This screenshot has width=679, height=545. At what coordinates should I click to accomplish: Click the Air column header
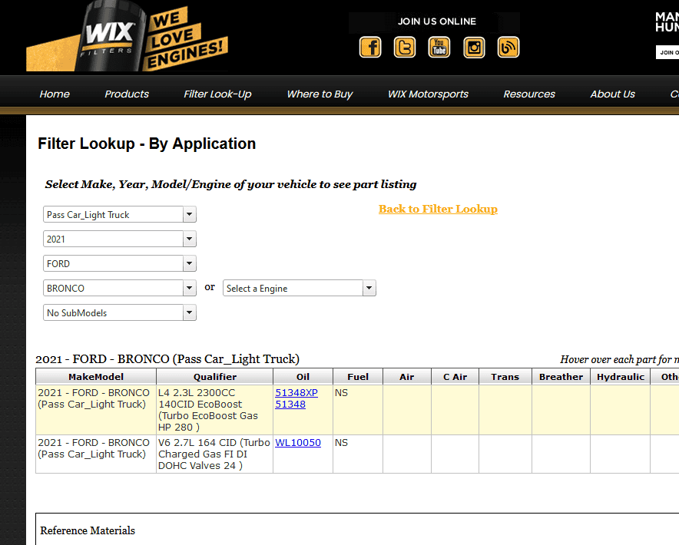407,377
